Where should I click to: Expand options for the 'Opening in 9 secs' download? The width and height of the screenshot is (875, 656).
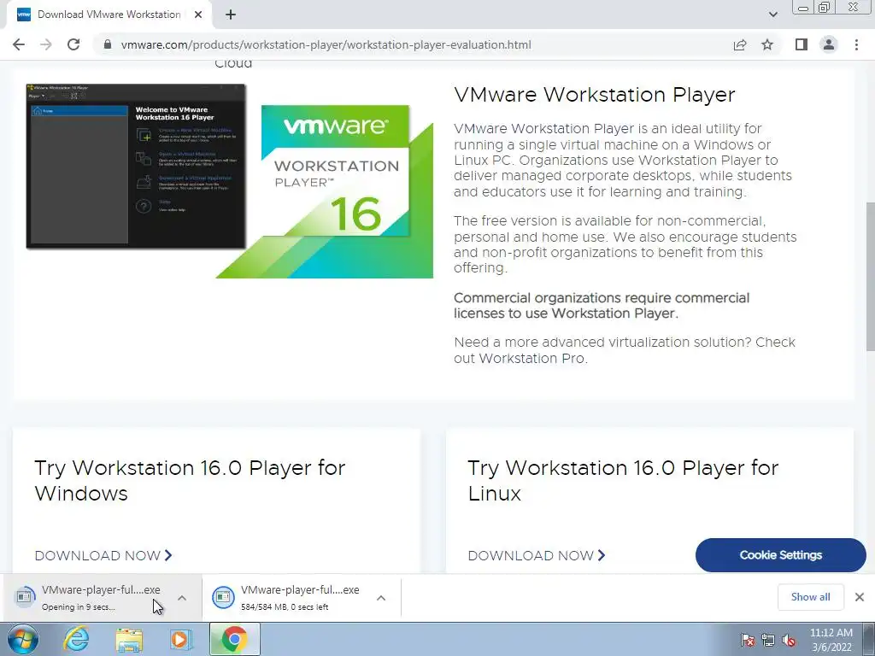coord(182,598)
